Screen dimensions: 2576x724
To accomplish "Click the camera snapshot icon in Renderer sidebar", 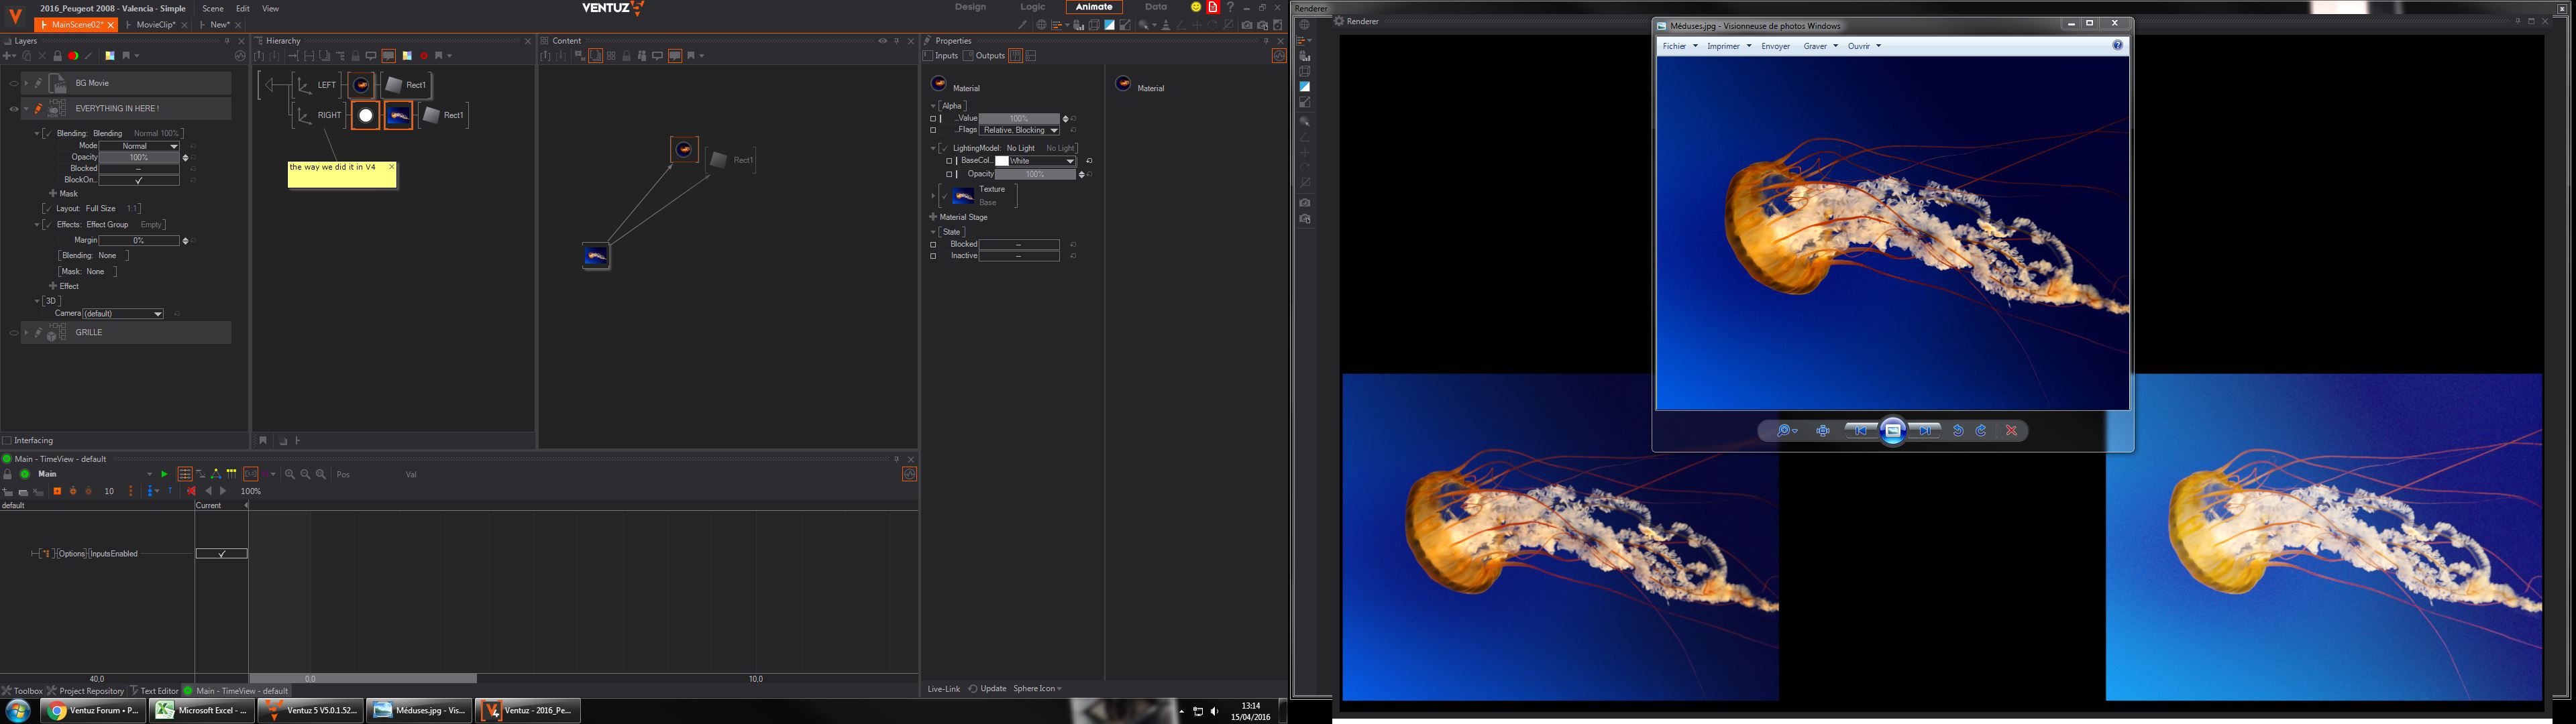I will coord(1305,203).
